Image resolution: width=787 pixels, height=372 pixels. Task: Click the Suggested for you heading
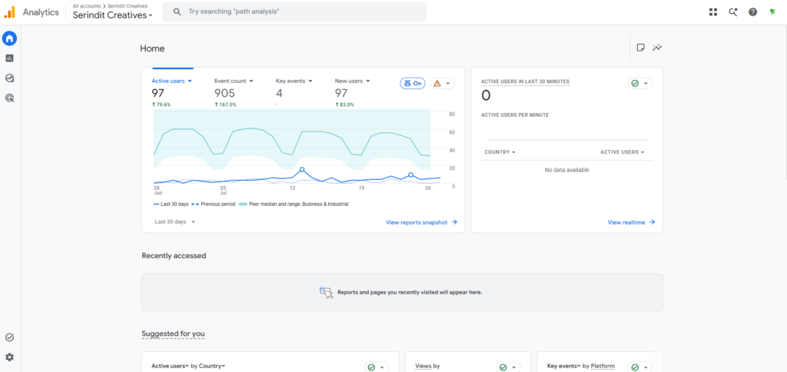(x=173, y=334)
